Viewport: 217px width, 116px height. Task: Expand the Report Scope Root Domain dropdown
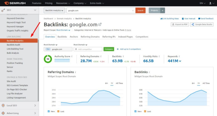[x=63, y=30]
